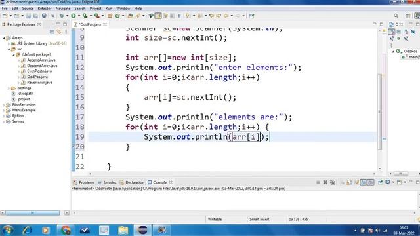This screenshot has height=236, width=420.
Task: Click the Debug bug icon in toolbar
Action: (x=62, y=16)
